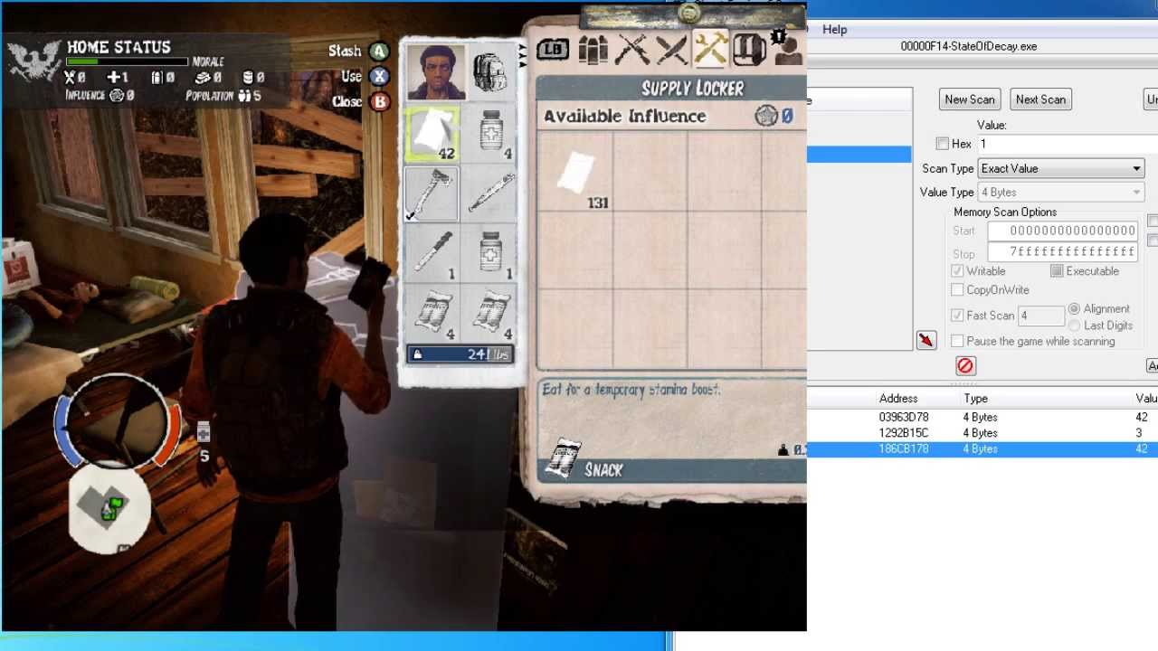Select the medicine bottle with count 4

[489, 134]
